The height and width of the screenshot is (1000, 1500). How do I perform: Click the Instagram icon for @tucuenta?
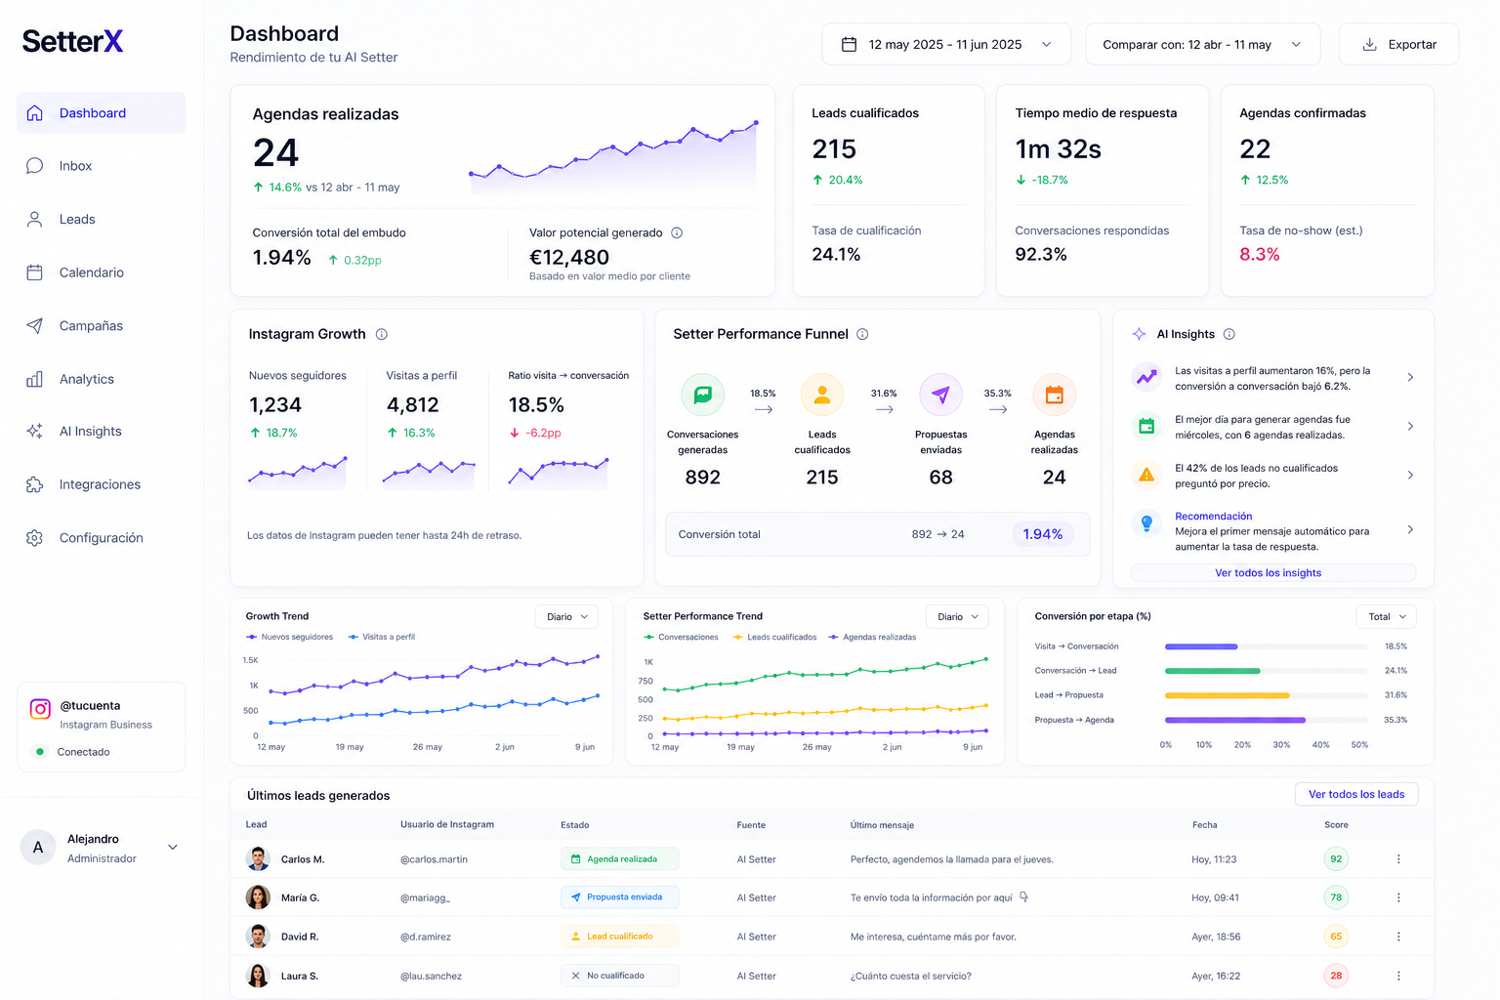pos(40,709)
